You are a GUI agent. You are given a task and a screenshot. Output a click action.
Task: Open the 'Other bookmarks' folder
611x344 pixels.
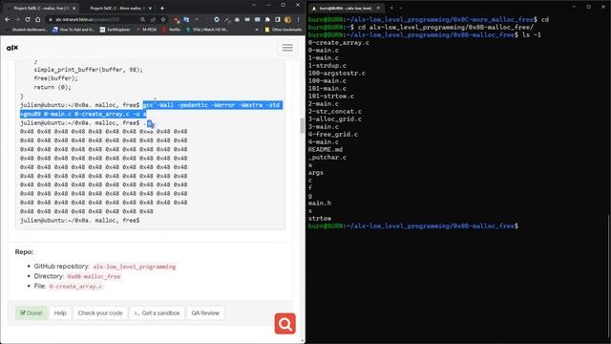(x=284, y=30)
